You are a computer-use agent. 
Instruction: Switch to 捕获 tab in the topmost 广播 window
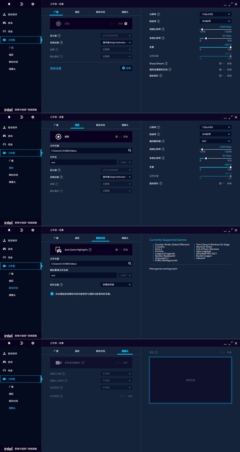(77, 12)
